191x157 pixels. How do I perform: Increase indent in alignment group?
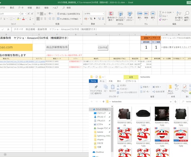point(53,19)
